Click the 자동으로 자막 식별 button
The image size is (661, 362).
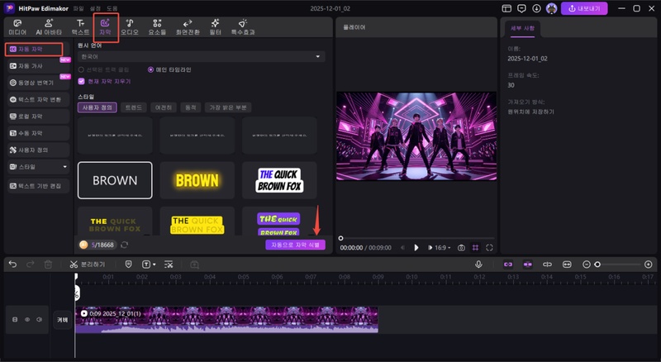coord(296,245)
